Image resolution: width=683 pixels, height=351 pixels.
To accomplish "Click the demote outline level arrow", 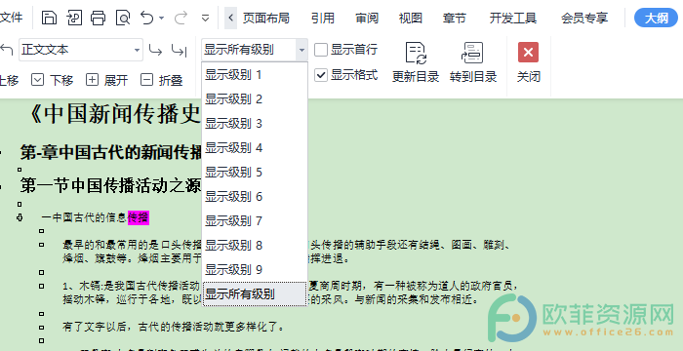I will pos(155,50).
